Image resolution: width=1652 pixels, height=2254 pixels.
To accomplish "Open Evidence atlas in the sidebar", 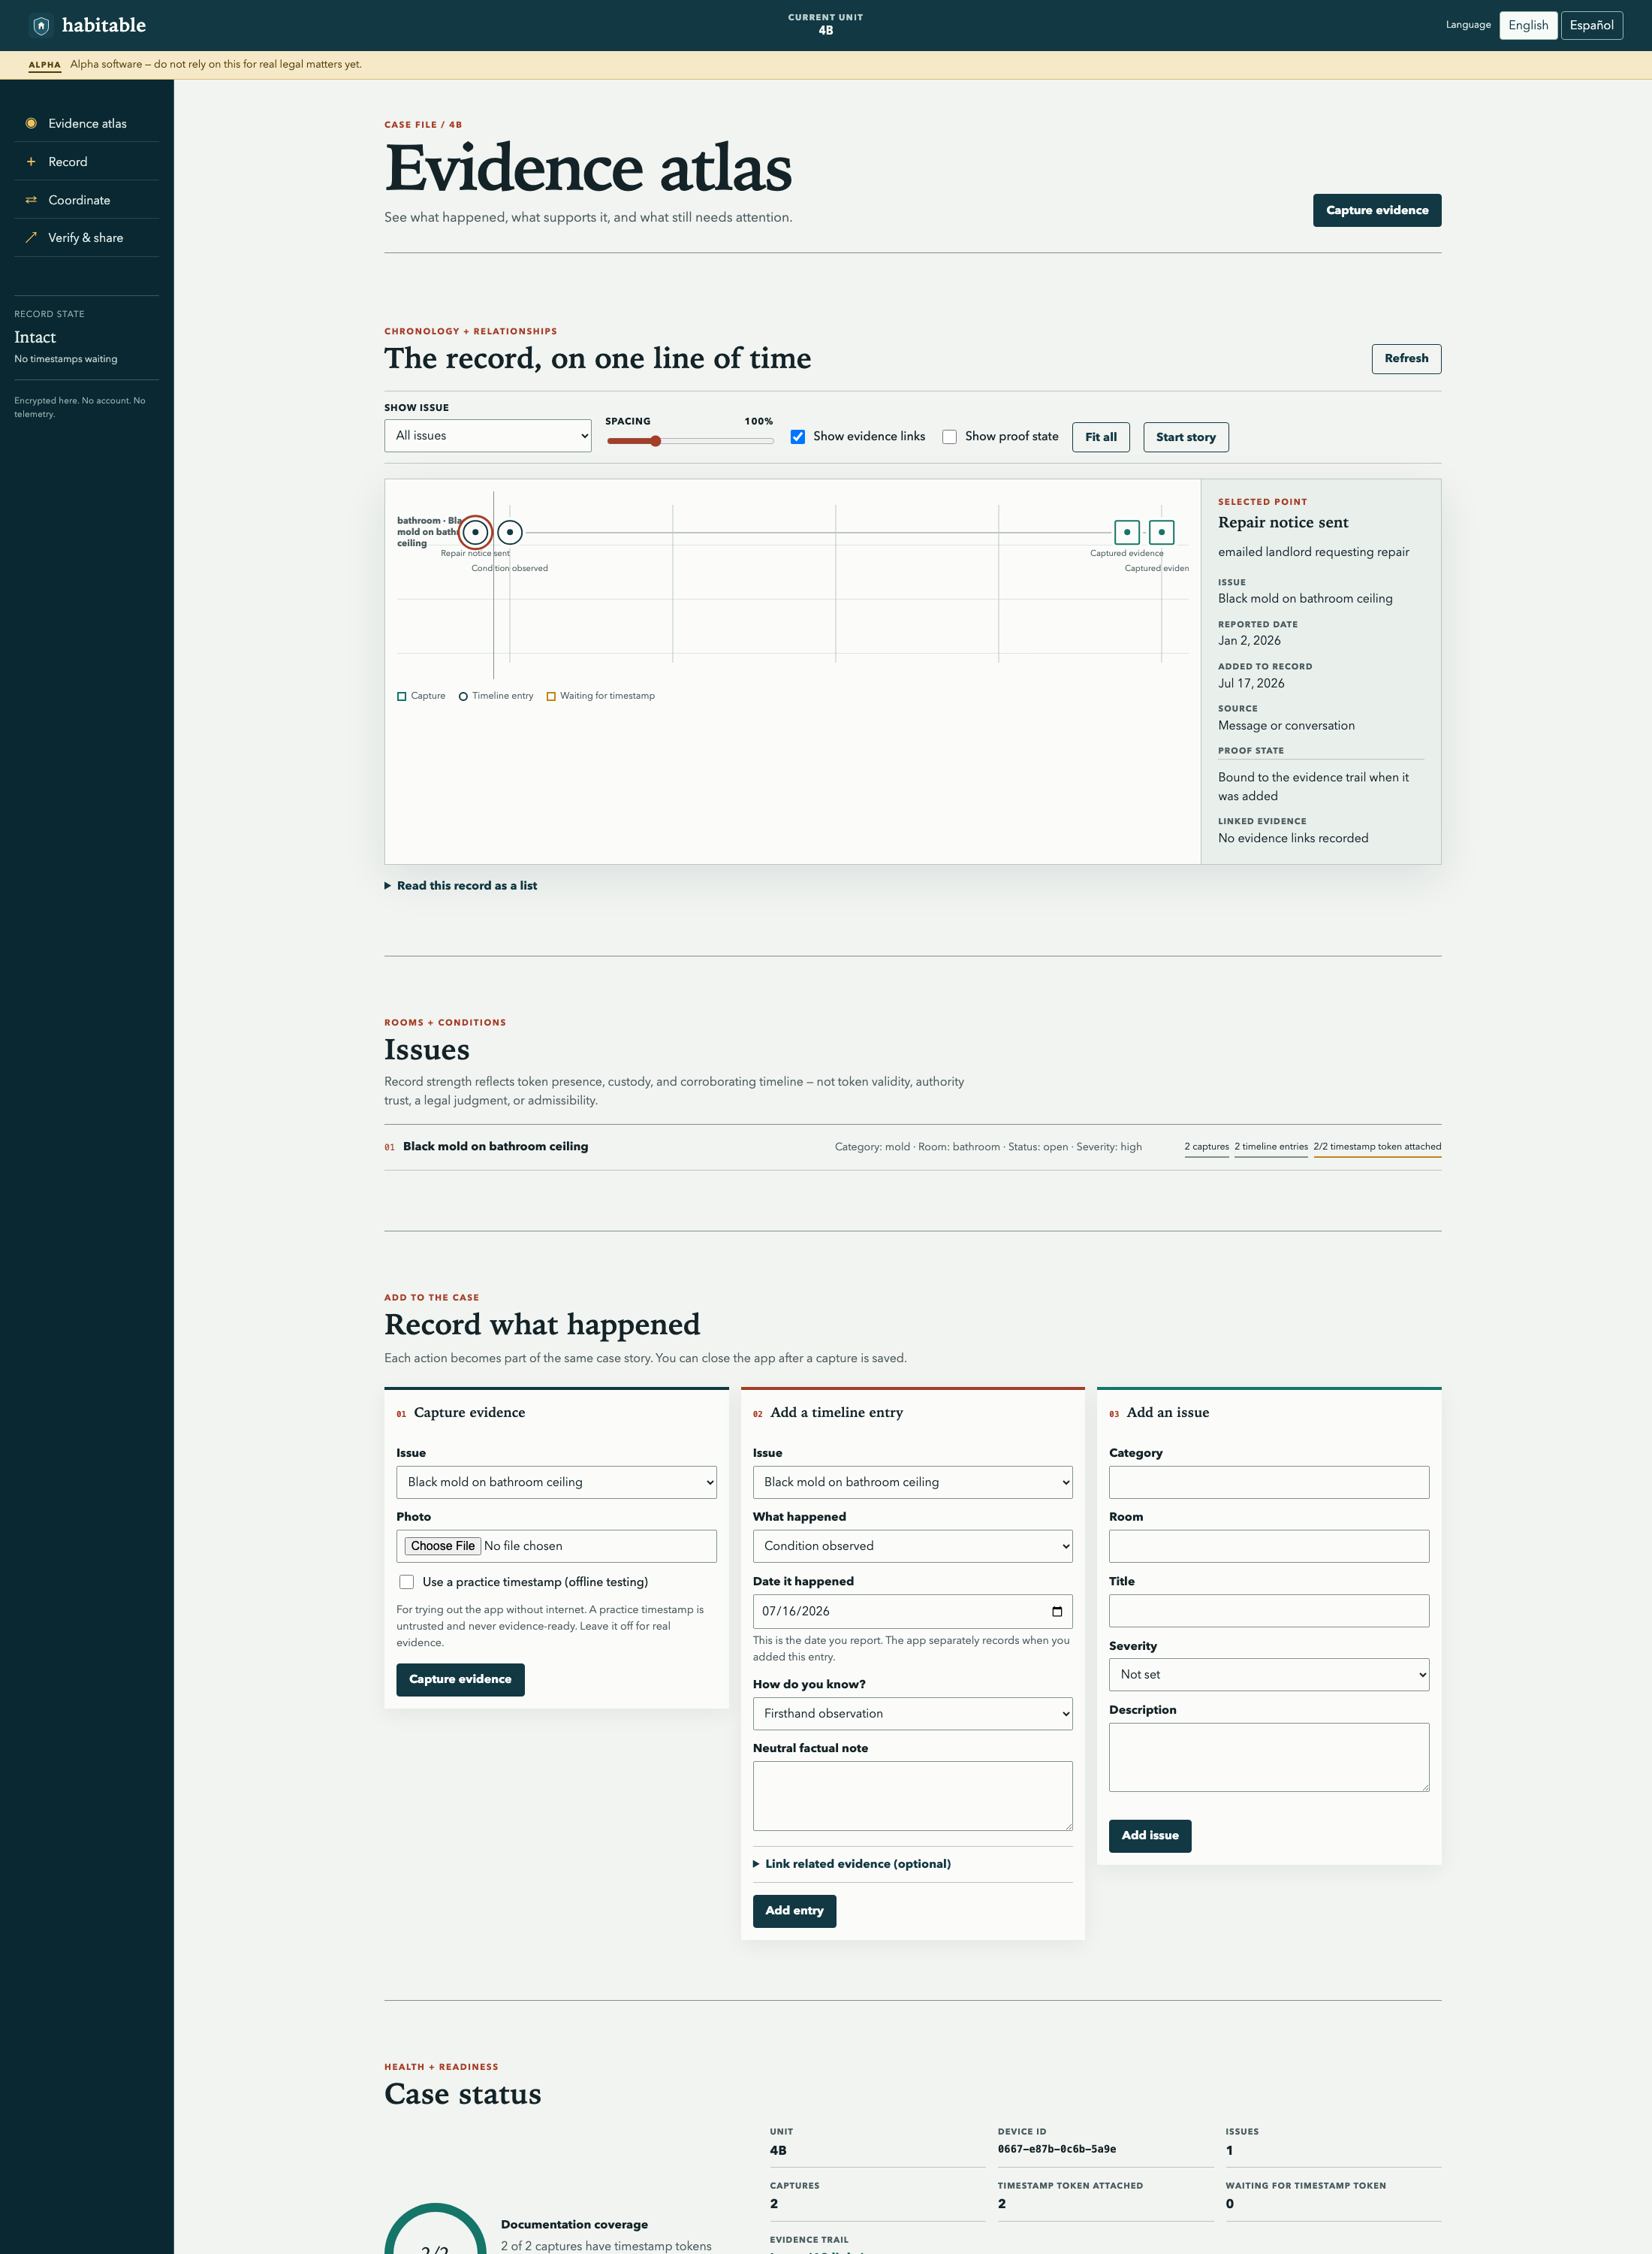I will point(87,123).
